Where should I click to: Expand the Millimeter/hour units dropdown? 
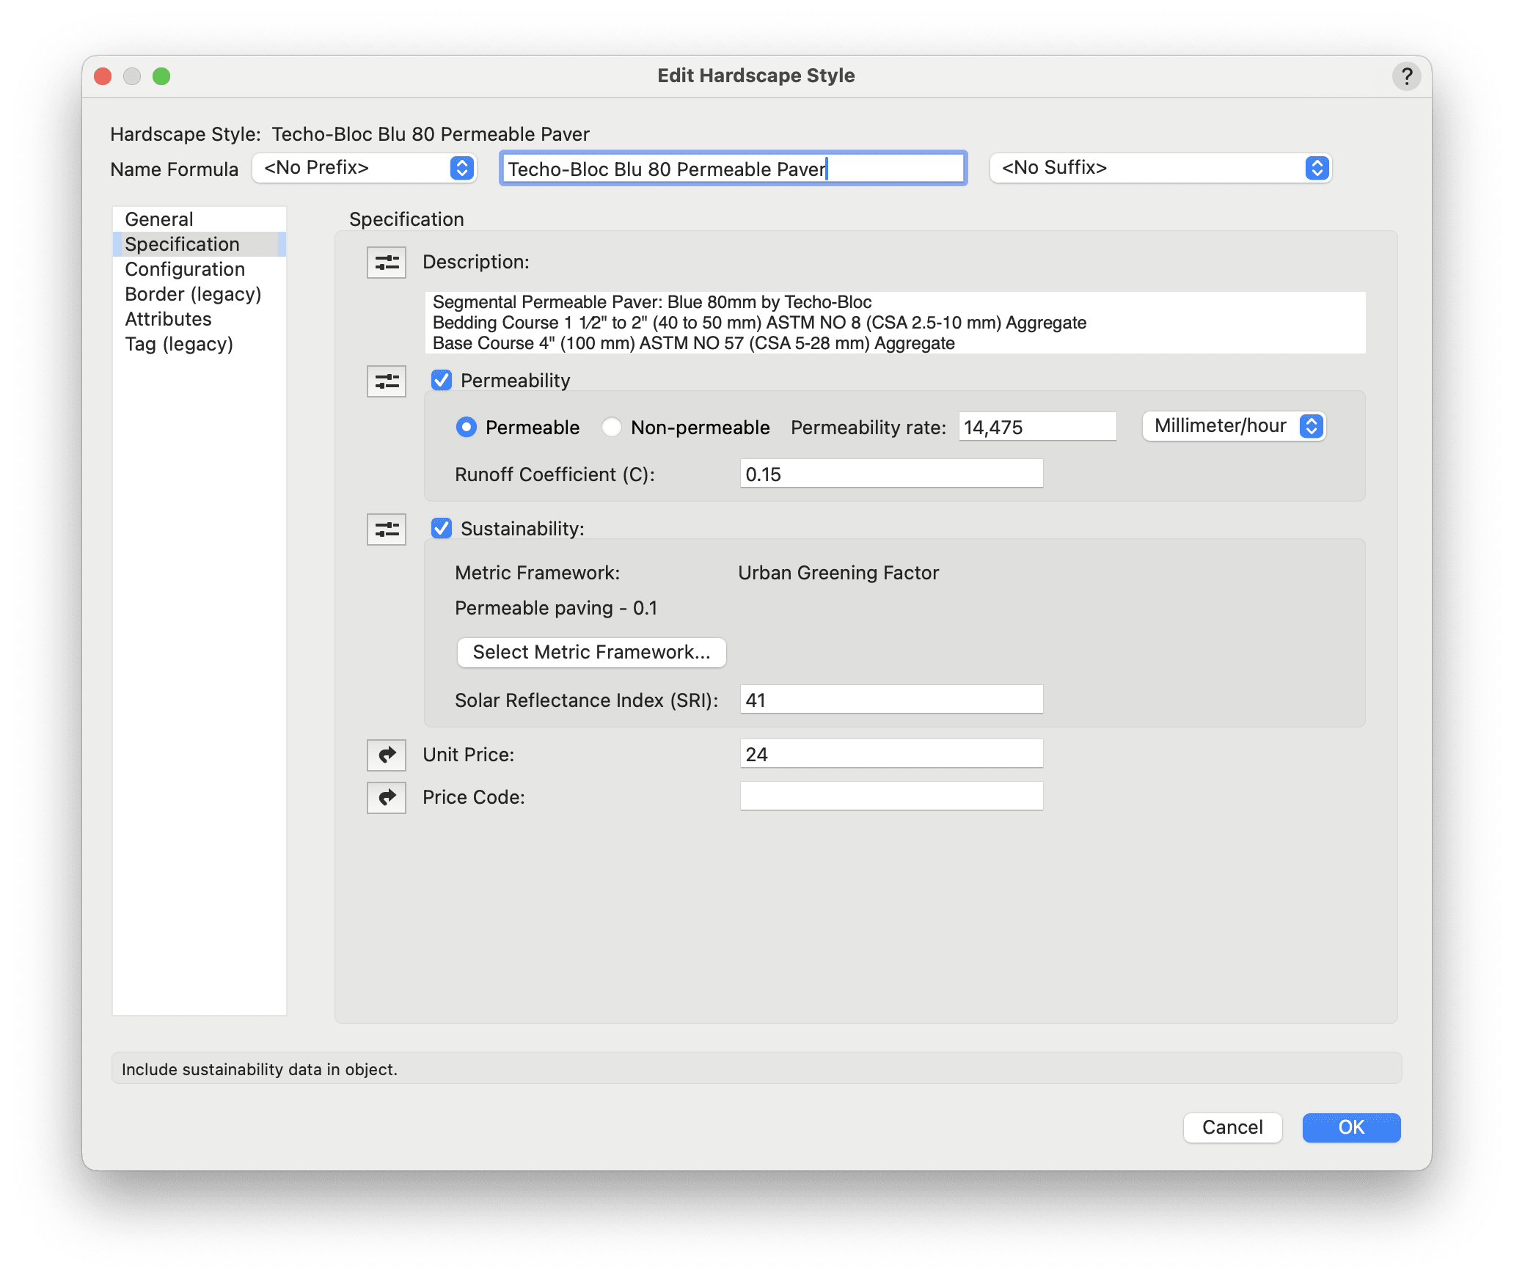(x=1234, y=426)
